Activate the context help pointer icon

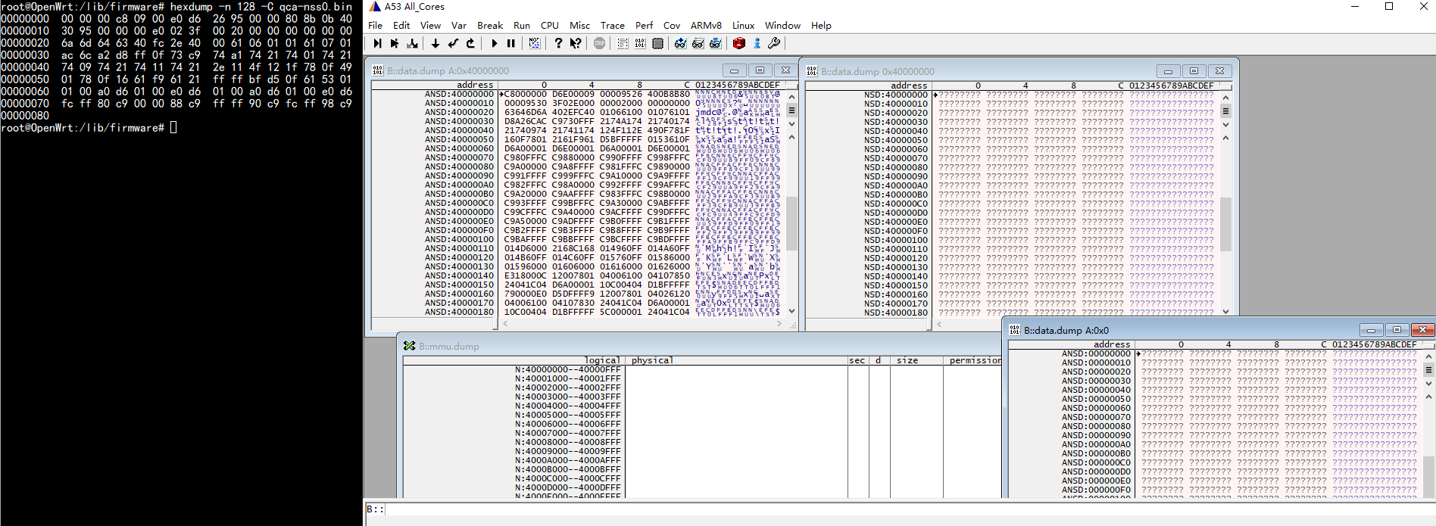[x=576, y=43]
